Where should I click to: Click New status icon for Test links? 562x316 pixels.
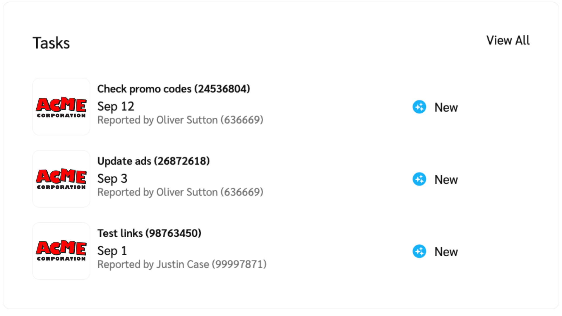tap(419, 252)
